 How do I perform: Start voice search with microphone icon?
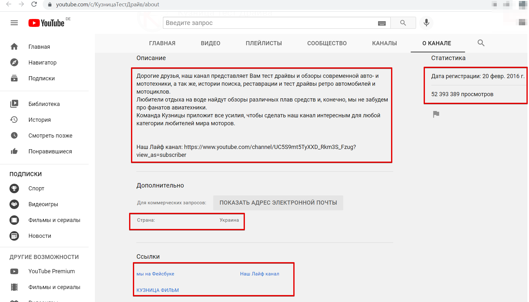click(x=426, y=23)
